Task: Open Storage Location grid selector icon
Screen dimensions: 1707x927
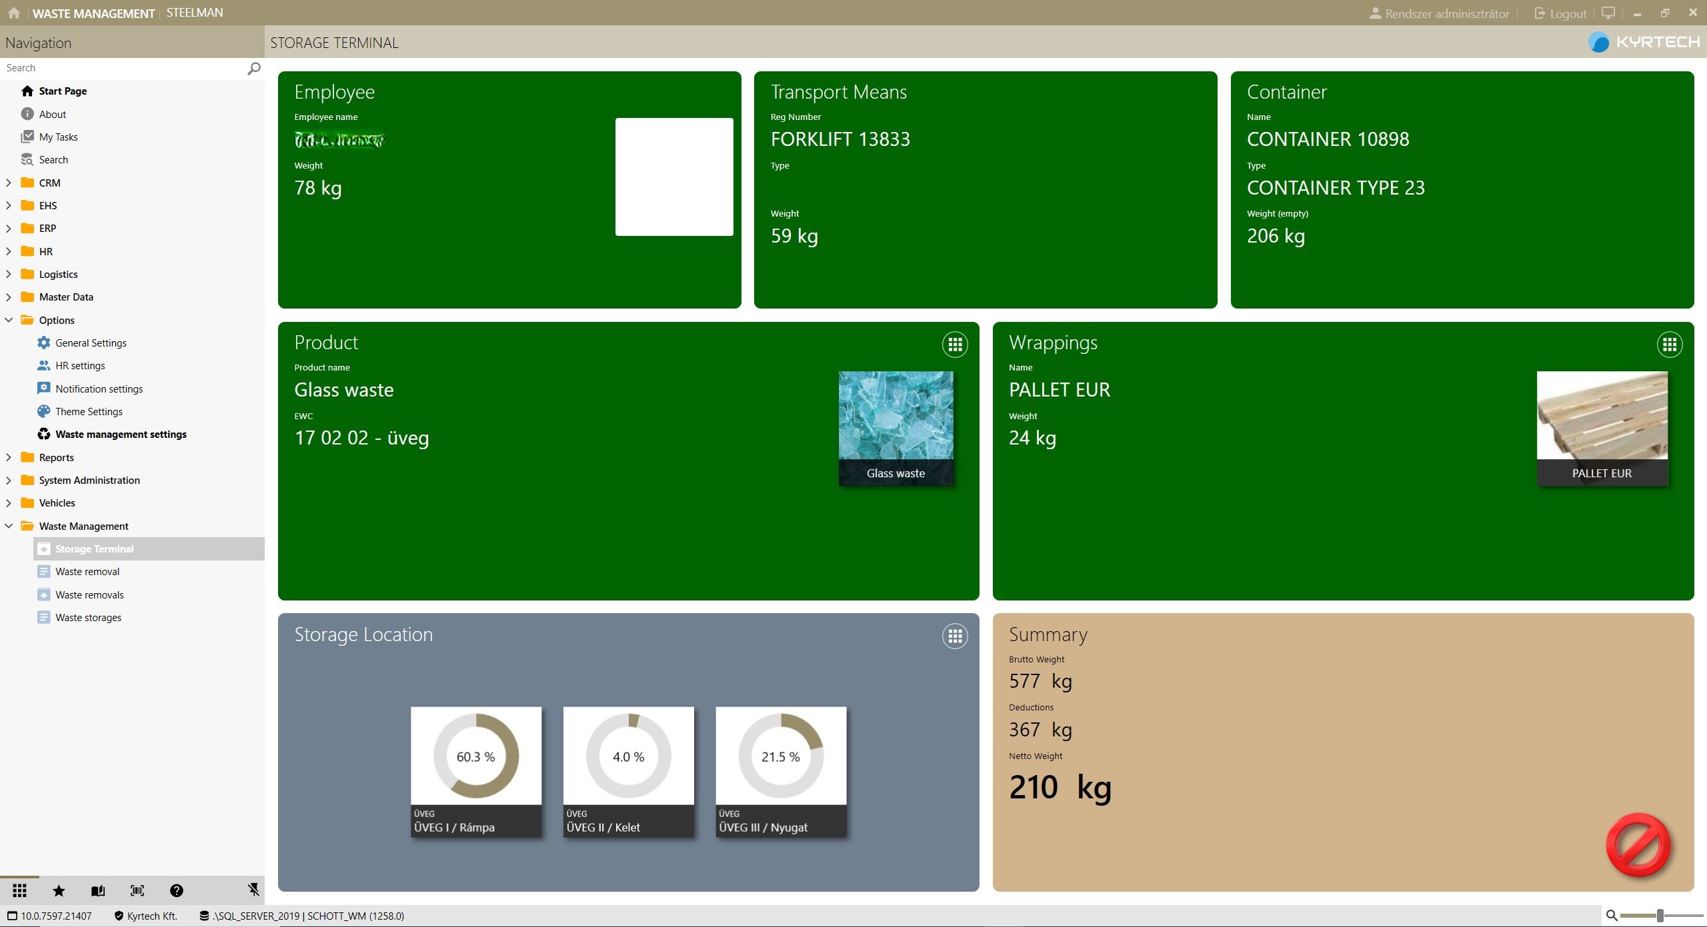Action: click(955, 636)
